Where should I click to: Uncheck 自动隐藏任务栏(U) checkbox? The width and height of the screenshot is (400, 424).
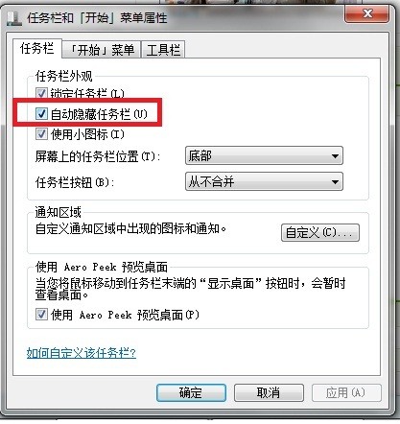coord(41,113)
